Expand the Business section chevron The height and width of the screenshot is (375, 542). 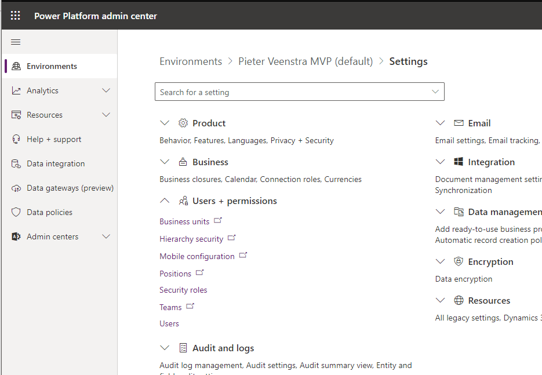point(165,162)
